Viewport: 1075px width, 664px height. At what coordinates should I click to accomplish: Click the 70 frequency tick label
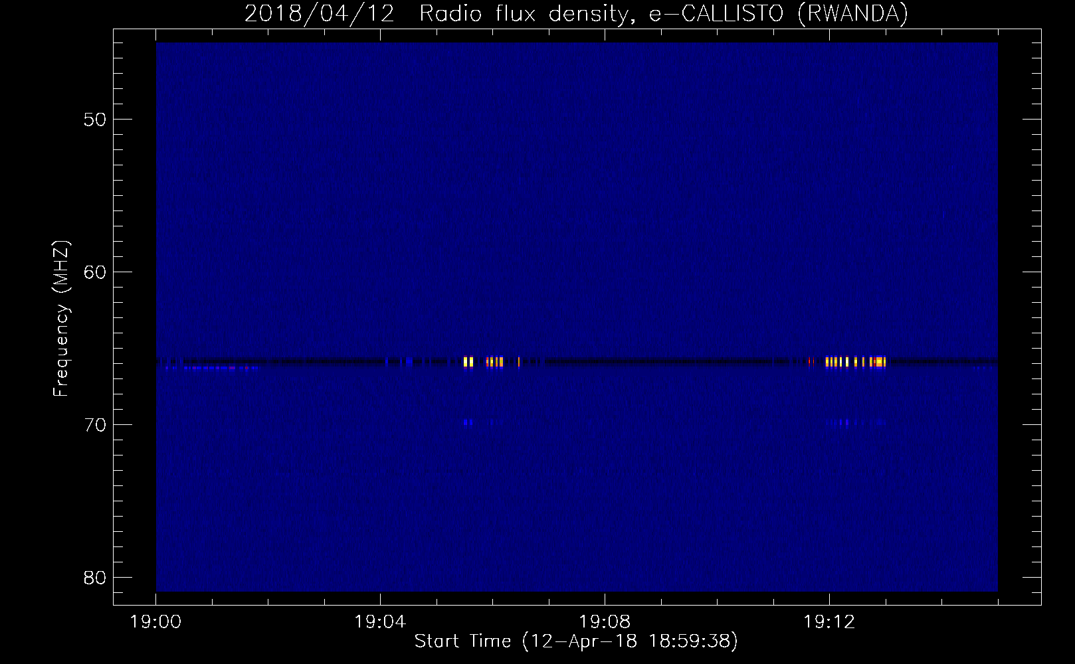click(x=96, y=425)
